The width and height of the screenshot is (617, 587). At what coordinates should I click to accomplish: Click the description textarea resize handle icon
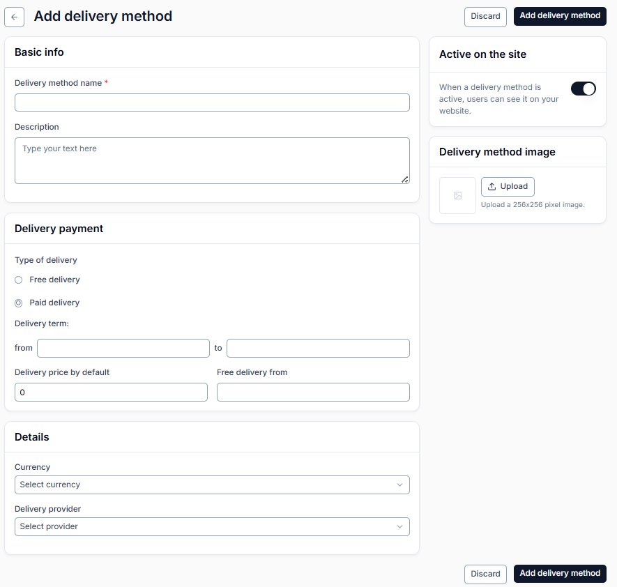[404, 179]
